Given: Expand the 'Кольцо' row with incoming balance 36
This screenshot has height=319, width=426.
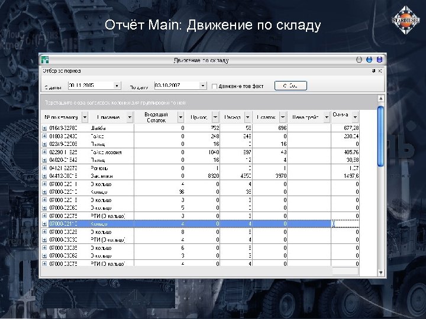Looking at the screenshot, I should [x=44, y=192].
